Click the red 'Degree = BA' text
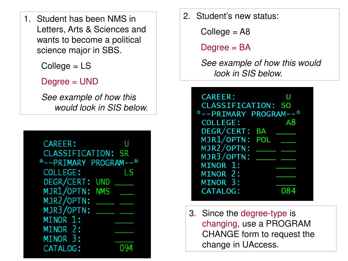The width and height of the screenshot is (348, 261). point(226,47)
